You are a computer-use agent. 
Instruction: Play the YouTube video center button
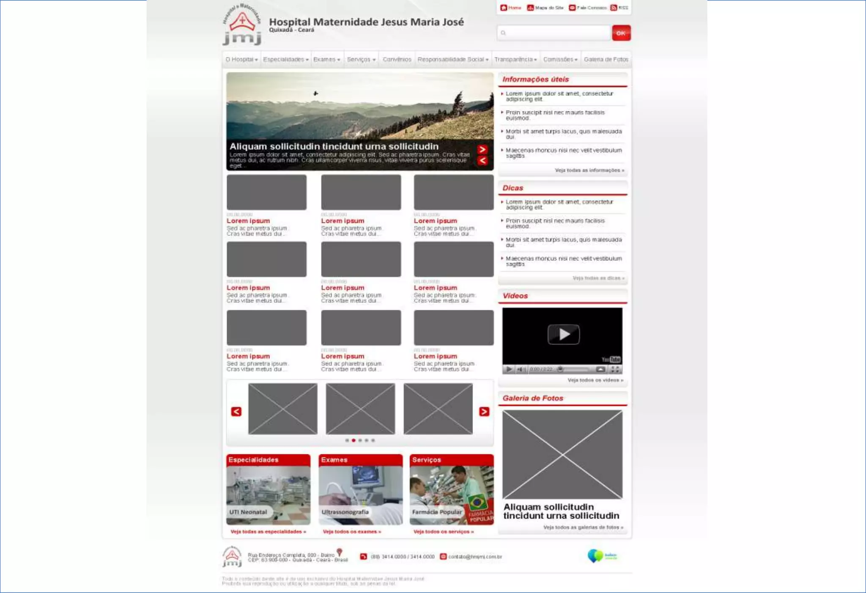[563, 334]
